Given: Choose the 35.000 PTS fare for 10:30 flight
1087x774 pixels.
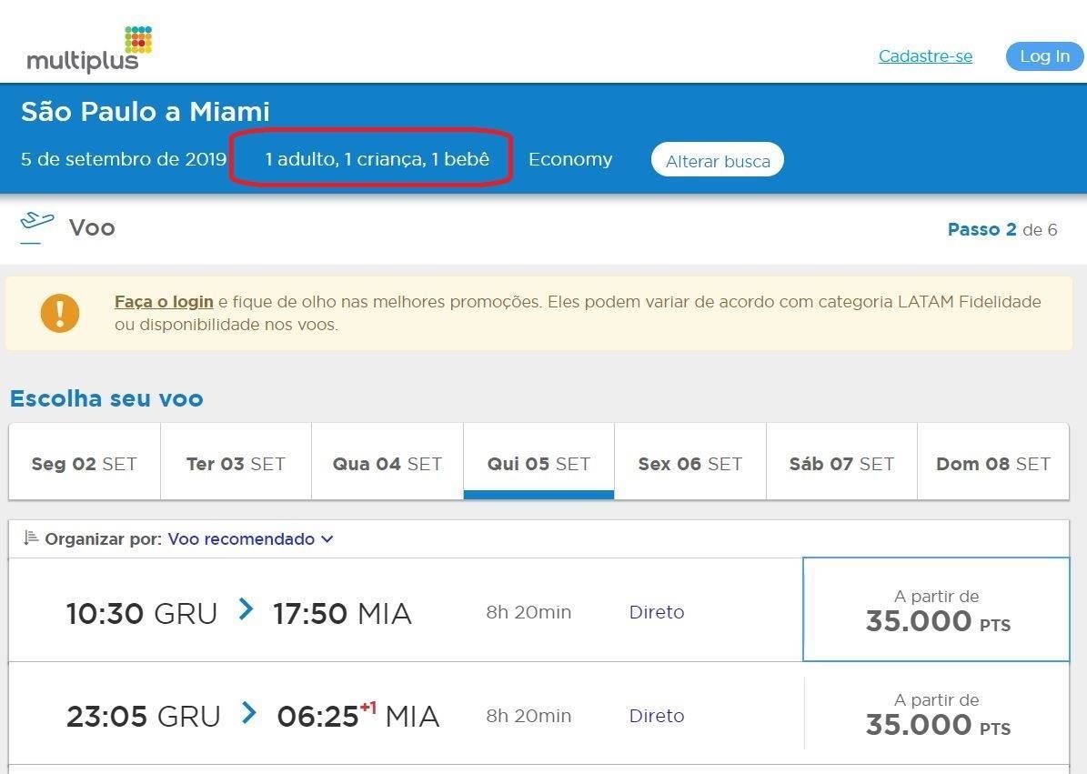Looking at the screenshot, I should click(x=936, y=609).
